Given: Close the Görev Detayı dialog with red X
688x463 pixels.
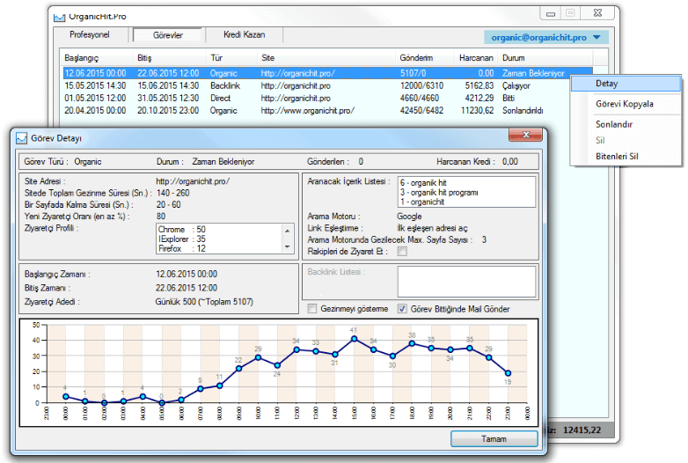Looking at the screenshot, I should click(525, 135).
